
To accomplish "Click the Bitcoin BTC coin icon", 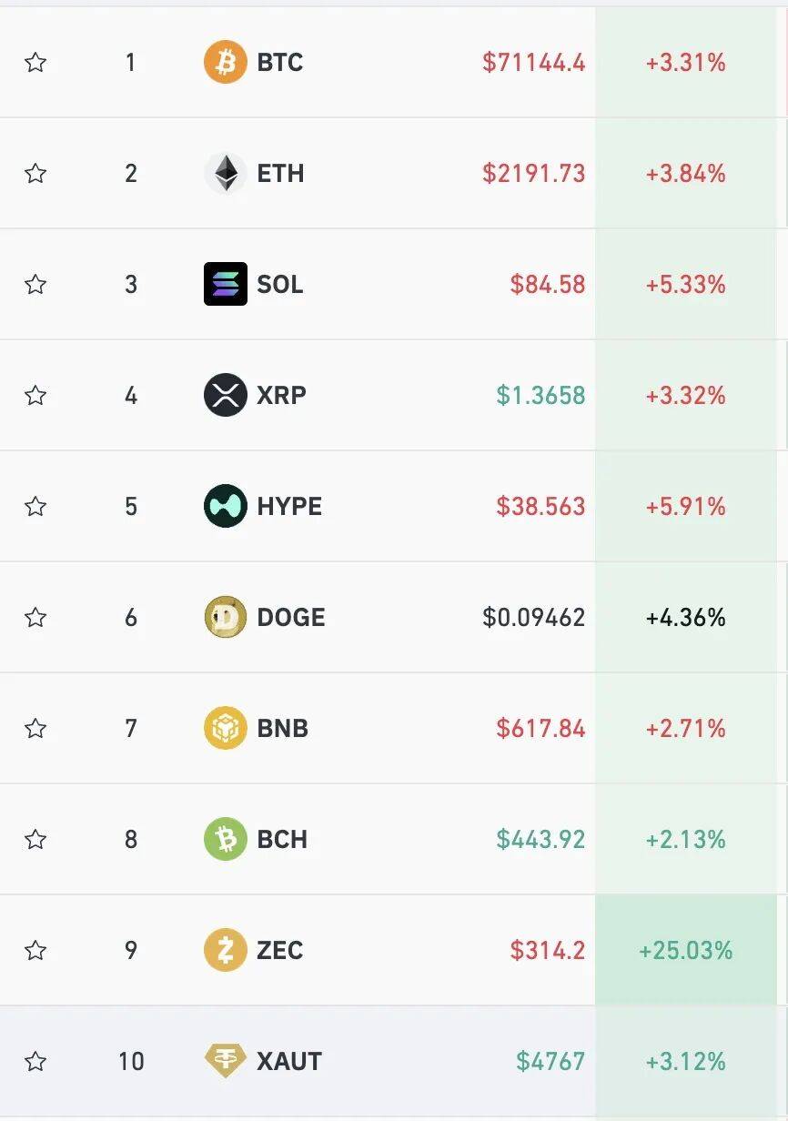I will pyautogui.click(x=225, y=63).
